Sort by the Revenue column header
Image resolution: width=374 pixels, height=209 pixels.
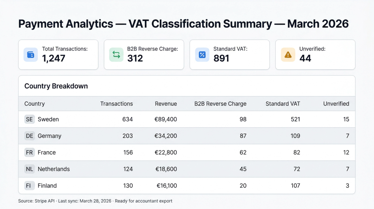pyautogui.click(x=166, y=104)
